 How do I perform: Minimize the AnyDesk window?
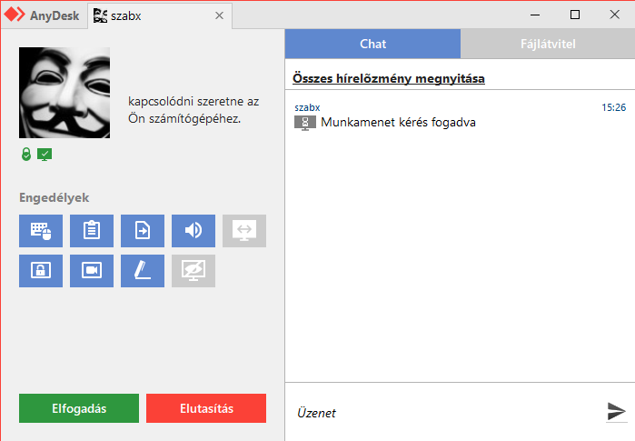point(535,15)
